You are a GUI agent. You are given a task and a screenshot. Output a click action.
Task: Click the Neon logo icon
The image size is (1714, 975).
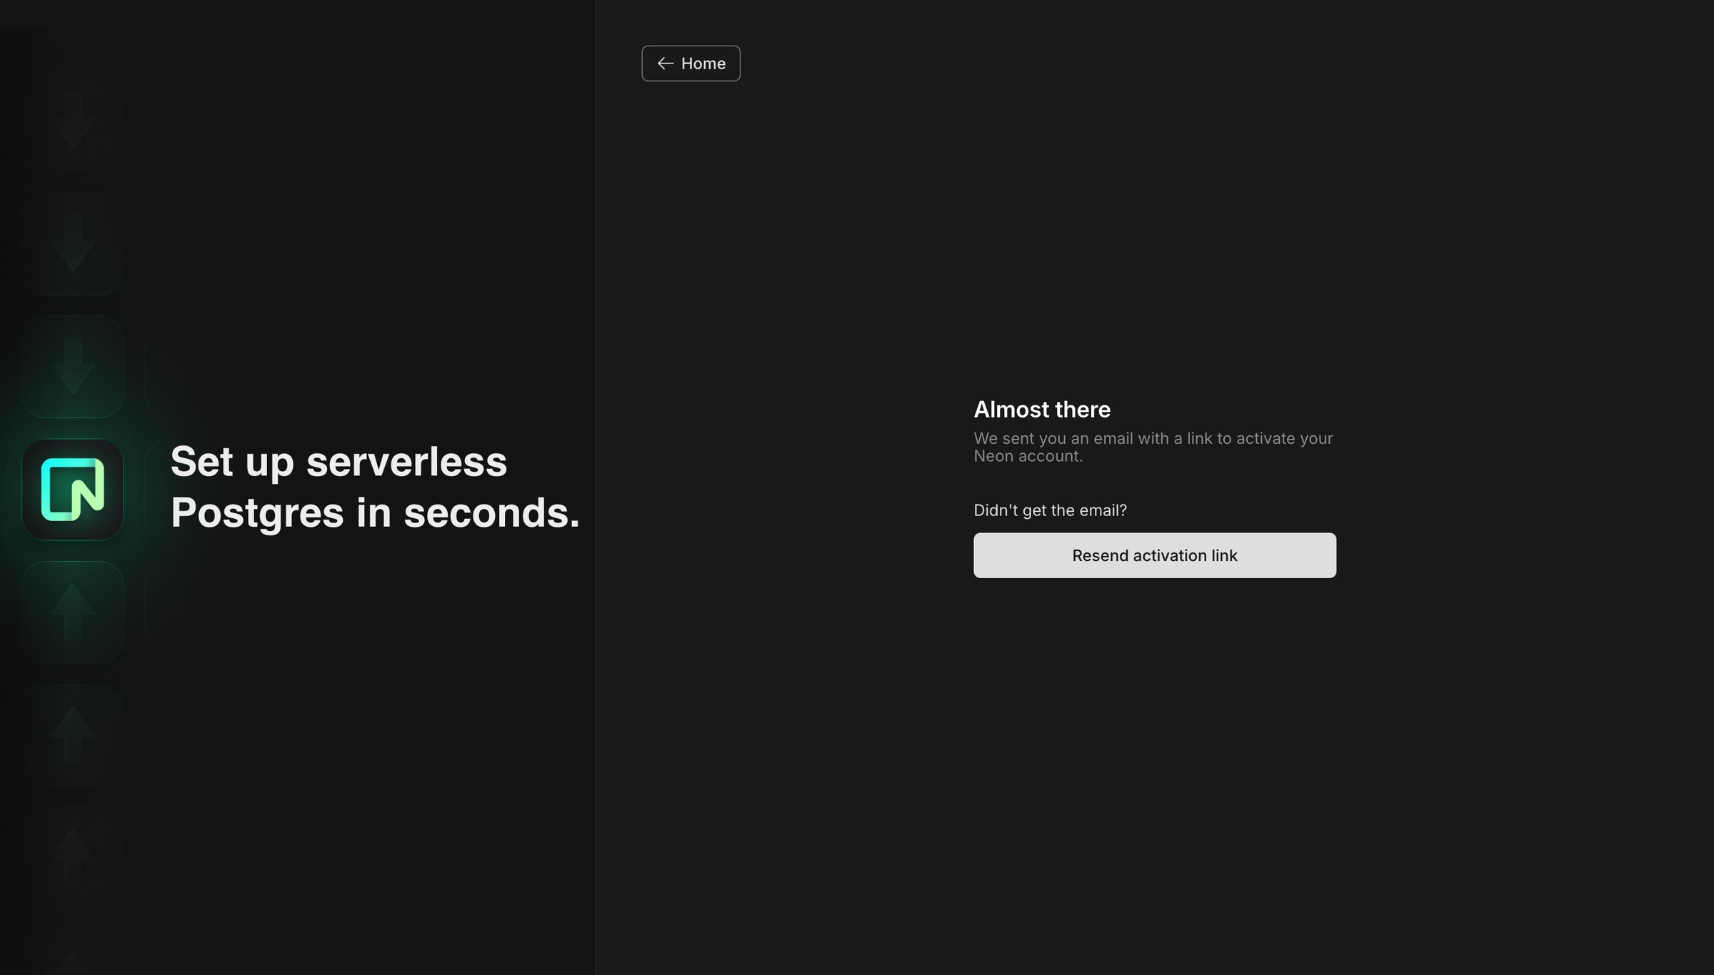point(72,490)
